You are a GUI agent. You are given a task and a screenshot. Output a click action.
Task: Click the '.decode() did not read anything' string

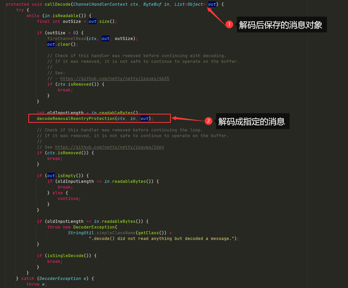click(x=161, y=238)
